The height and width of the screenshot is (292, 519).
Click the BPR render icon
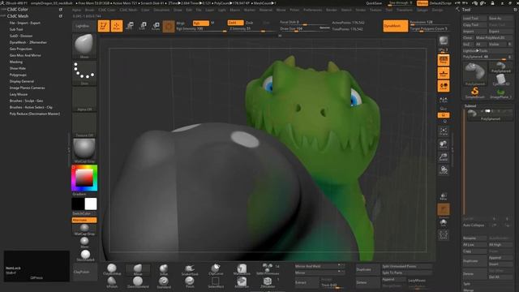(x=444, y=41)
